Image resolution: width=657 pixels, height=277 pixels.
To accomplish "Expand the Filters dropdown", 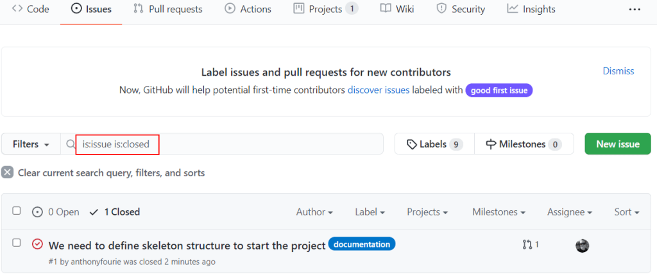I will (31, 144).
